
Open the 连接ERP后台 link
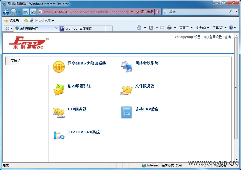click(x=147, y=109)
